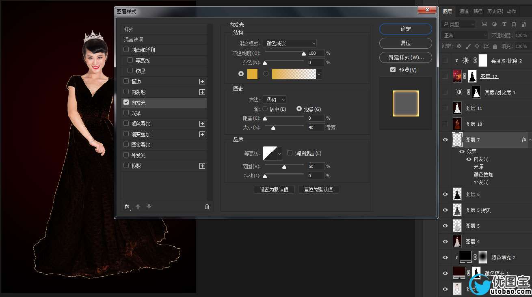This screenshot has height=297, width=532.
Task: Filter layers by smart object icon
Action: (523, 24)
